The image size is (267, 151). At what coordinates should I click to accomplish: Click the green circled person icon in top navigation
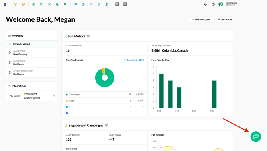[34, 4]
